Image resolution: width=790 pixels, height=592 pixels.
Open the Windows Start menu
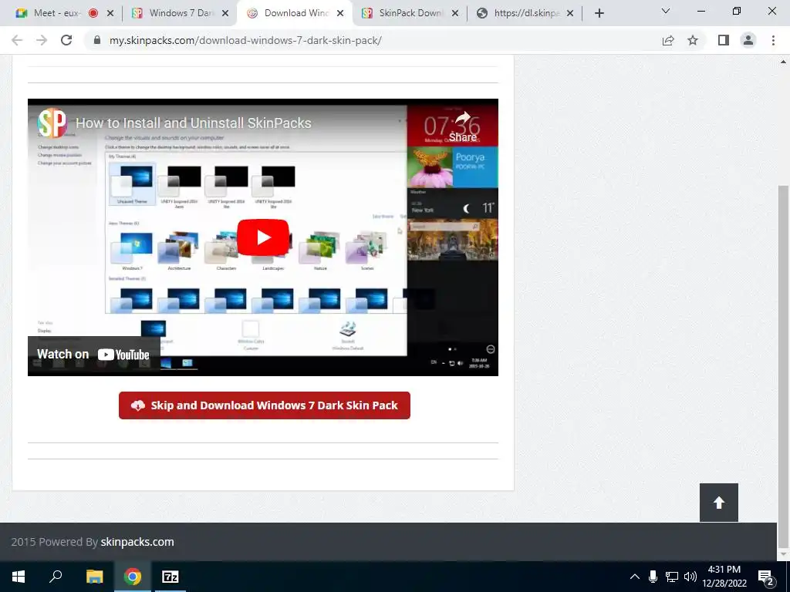(19, 577)
